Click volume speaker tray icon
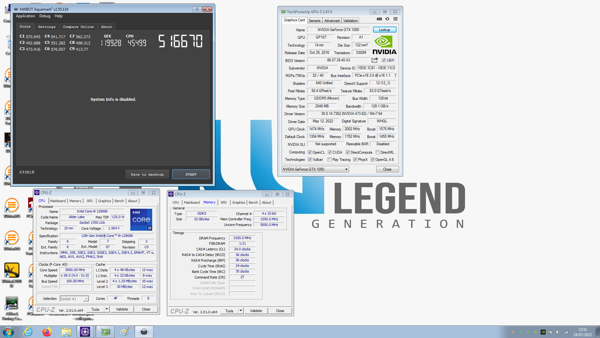The width and height of the screenshot is (600, 338). click(558, 332)
